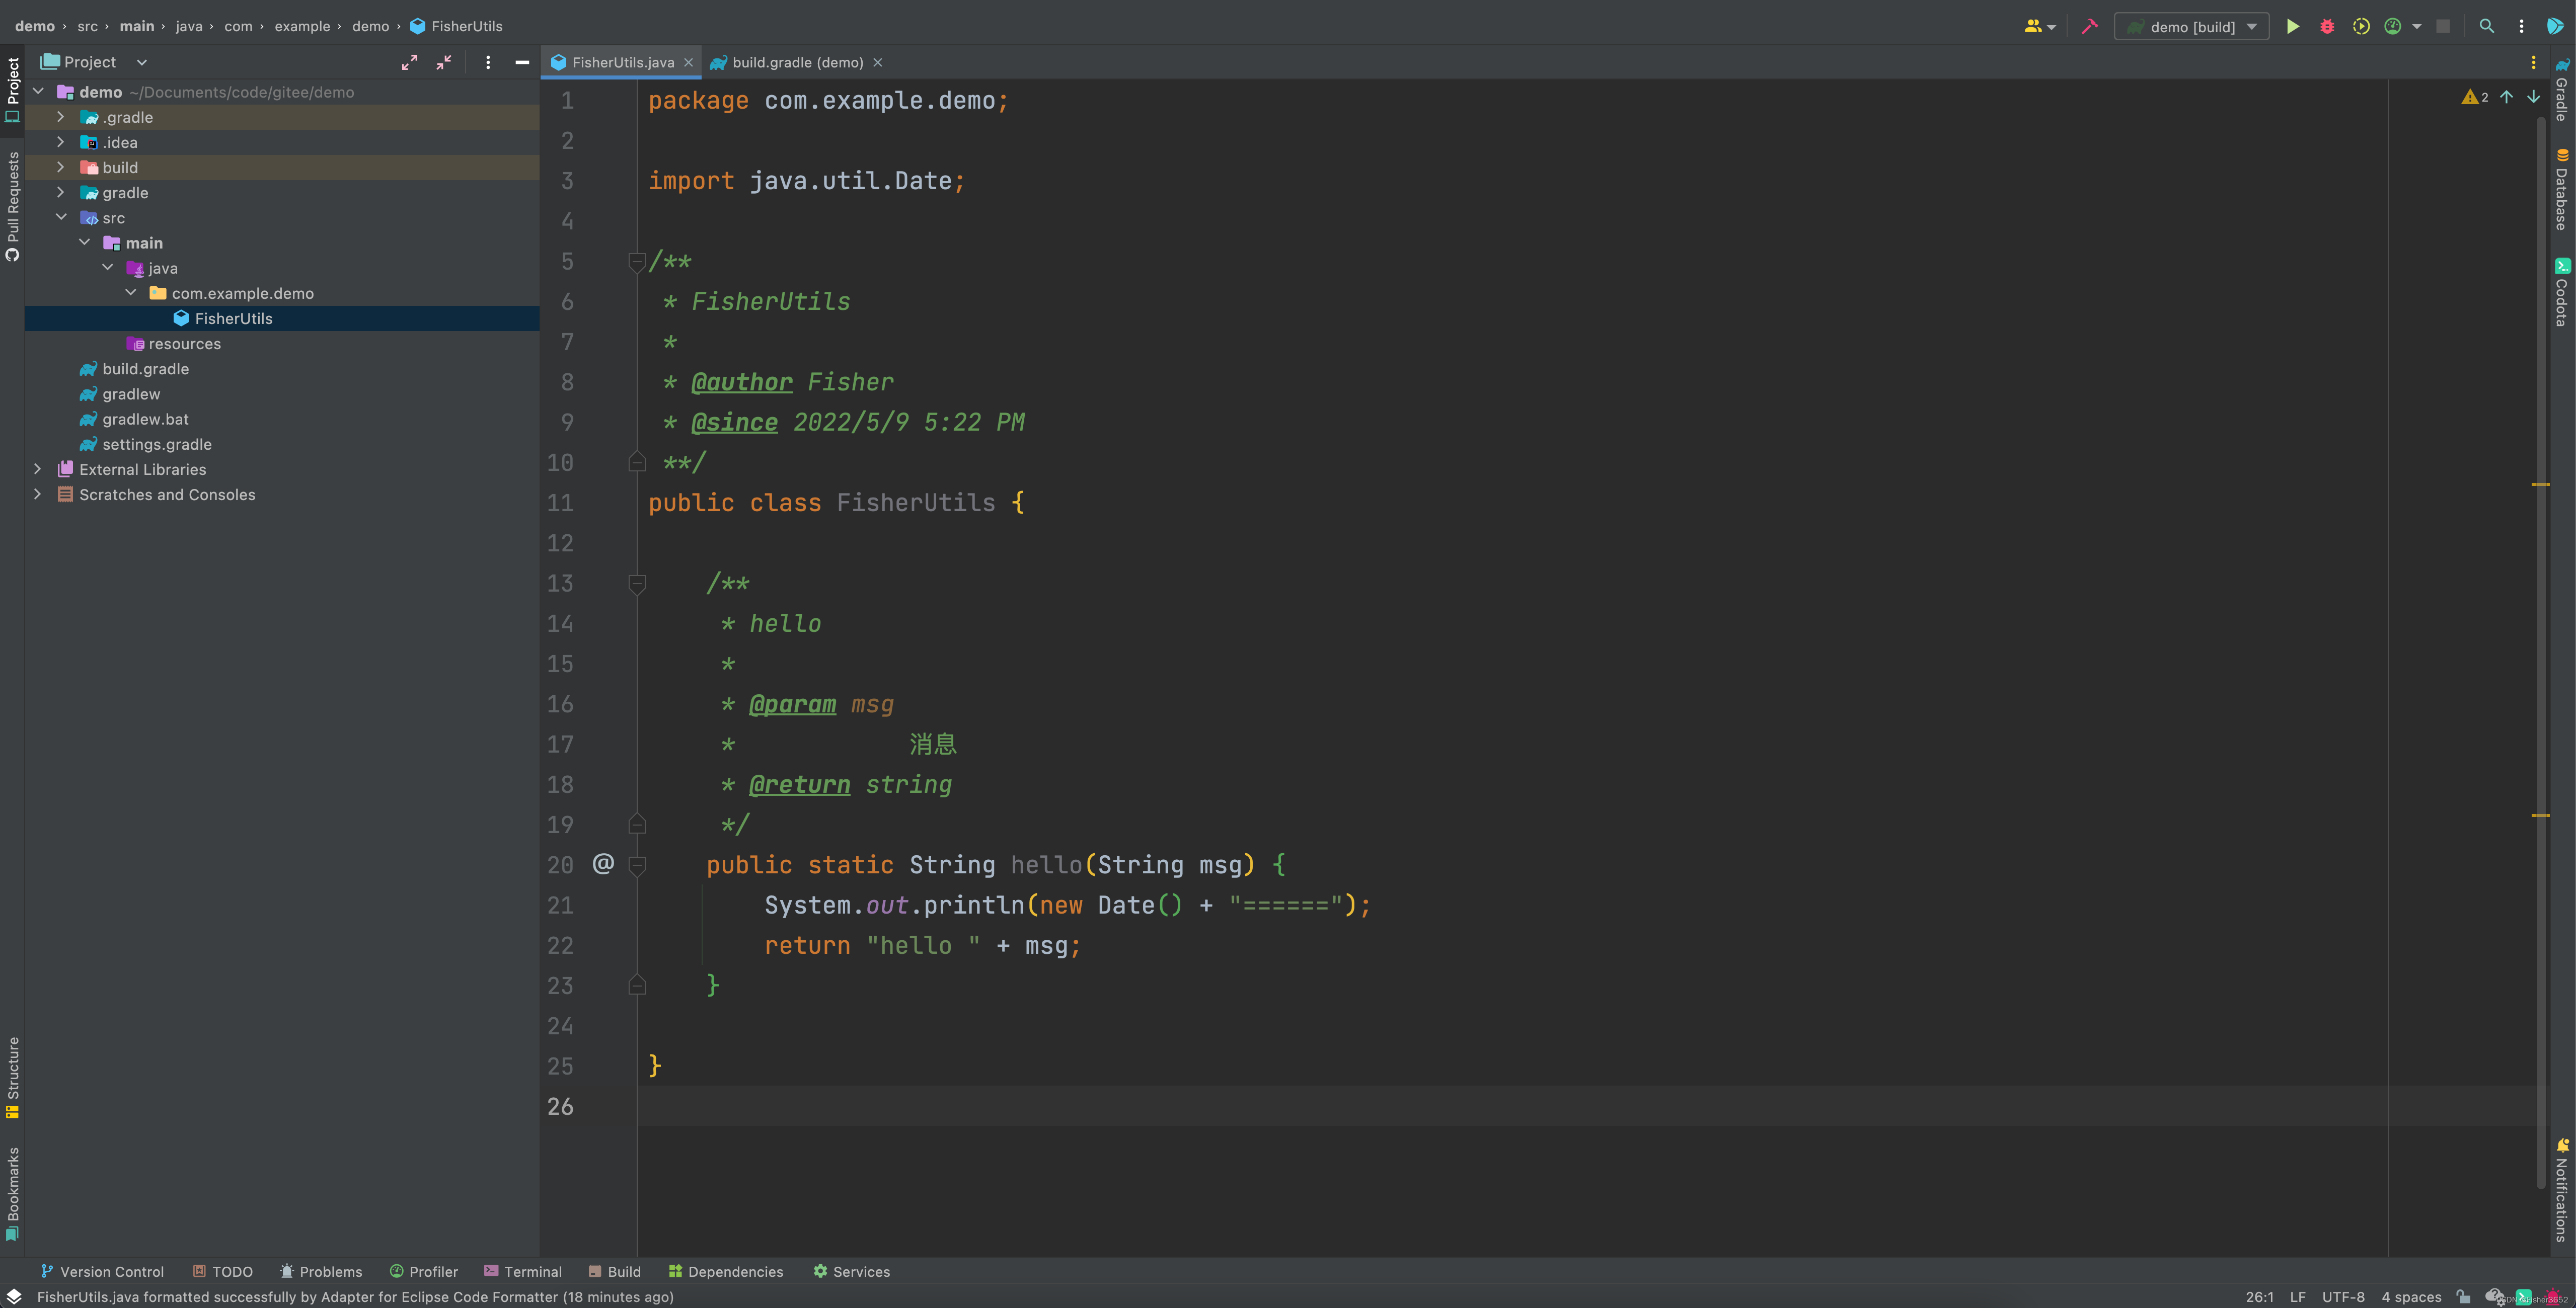Image resolution: width=2576 pixels, height=1308 pixels.
Task: Run the demo application
Action: 2294,27
